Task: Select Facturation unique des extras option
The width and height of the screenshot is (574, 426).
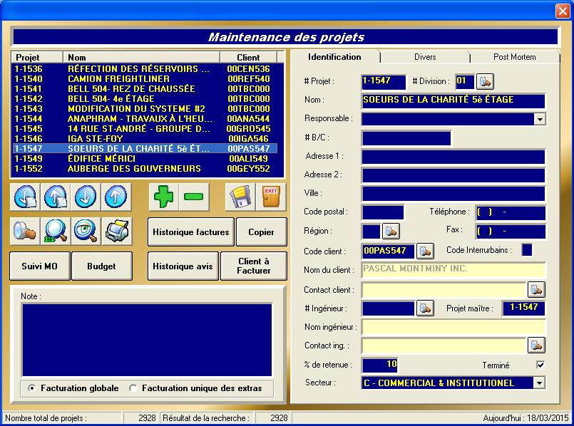Action: click(133, 388)
